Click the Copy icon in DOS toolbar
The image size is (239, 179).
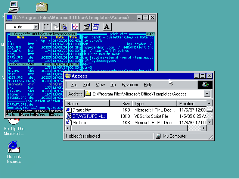55,27
